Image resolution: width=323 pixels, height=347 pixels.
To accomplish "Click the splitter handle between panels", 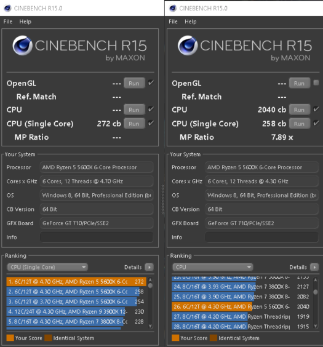I will [163, 199].
